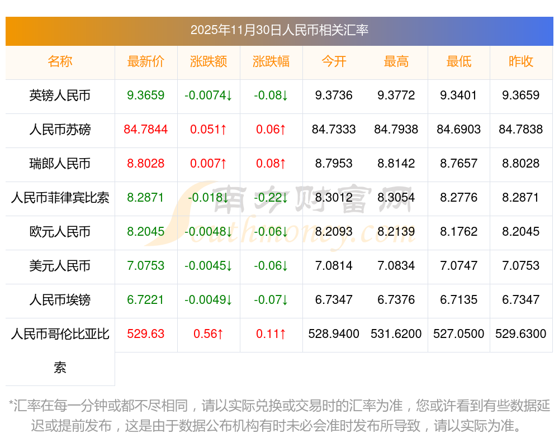Select opening value 8.7953

point(334,164)
